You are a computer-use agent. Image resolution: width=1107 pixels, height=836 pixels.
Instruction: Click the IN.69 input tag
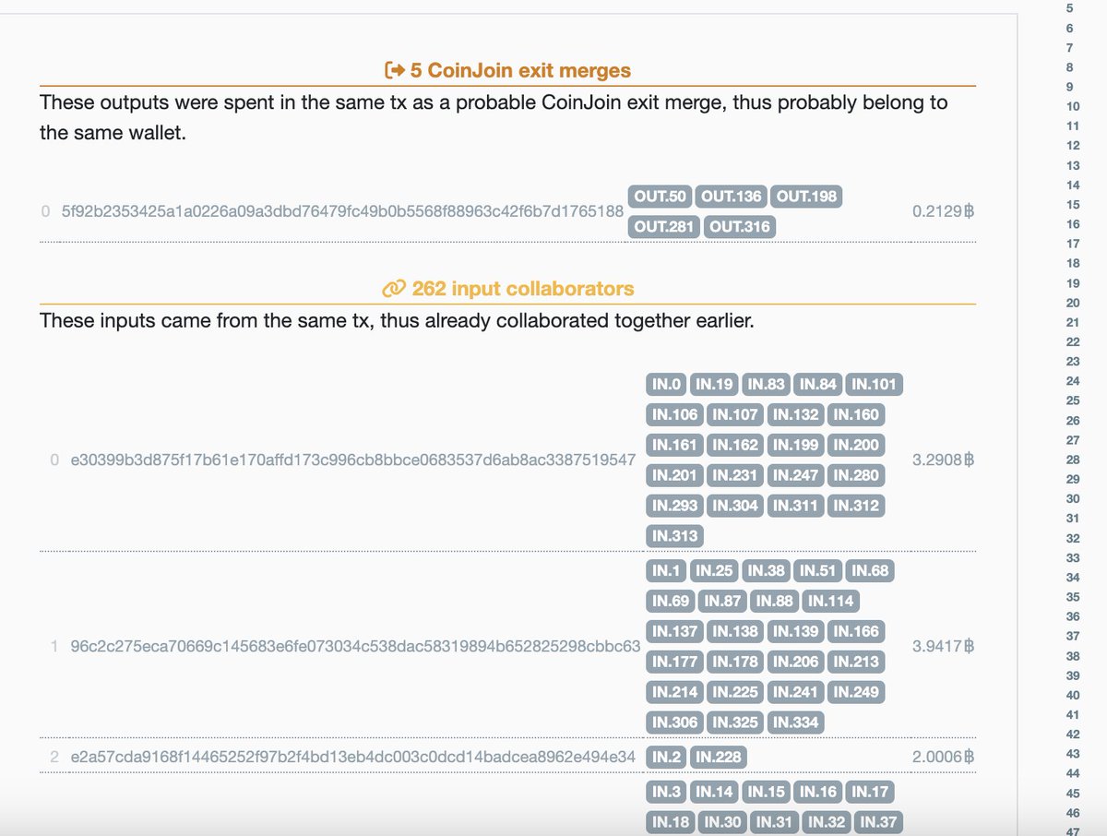(671, 602)
